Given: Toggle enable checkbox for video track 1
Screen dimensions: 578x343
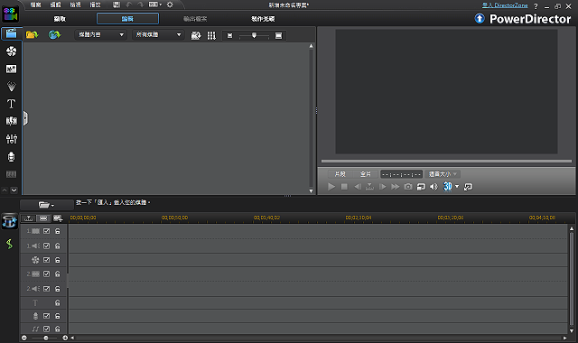Looking at the screenshot, I should point(46,231).
